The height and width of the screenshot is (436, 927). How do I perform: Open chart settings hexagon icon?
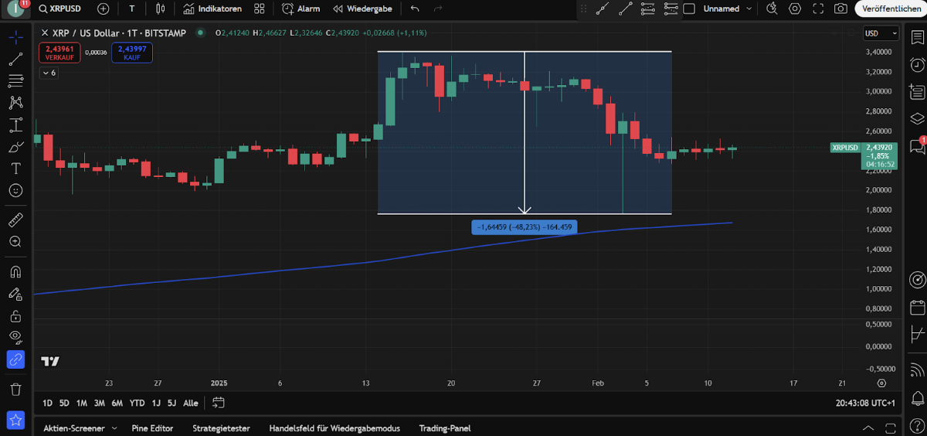795,9
